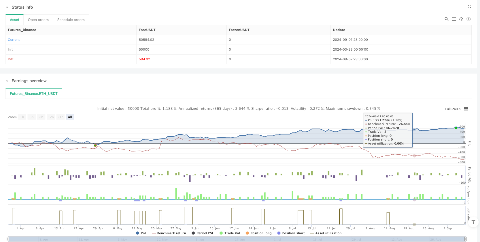This screenshot has height=242, width=480.
Task: Click the 29. Apr x-axis label
Action: click(98, 228)
